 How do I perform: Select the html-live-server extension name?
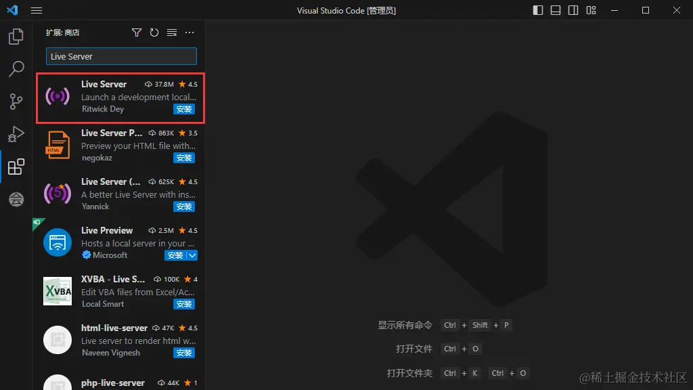(114, 328)
